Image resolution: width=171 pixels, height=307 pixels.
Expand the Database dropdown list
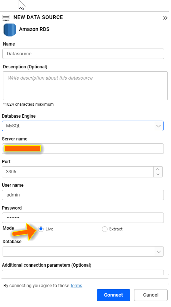(83, 251)
